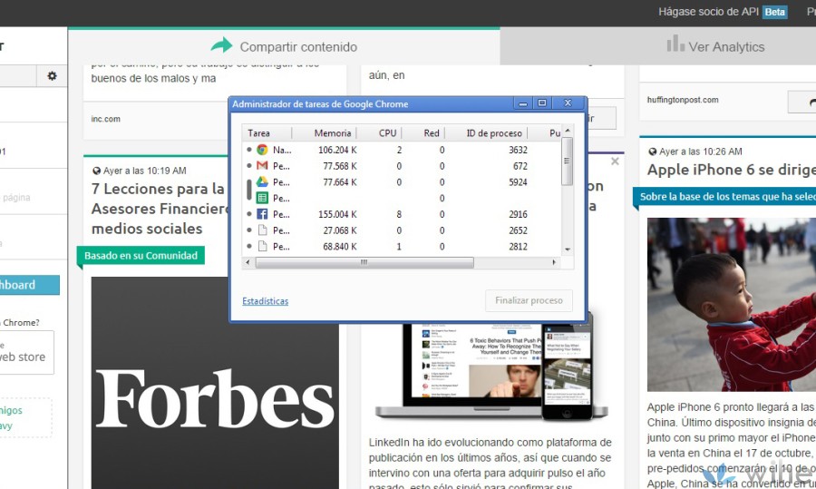Click the hboard button in the left sidebar
The image size is (816, 489).
(30, 285)
